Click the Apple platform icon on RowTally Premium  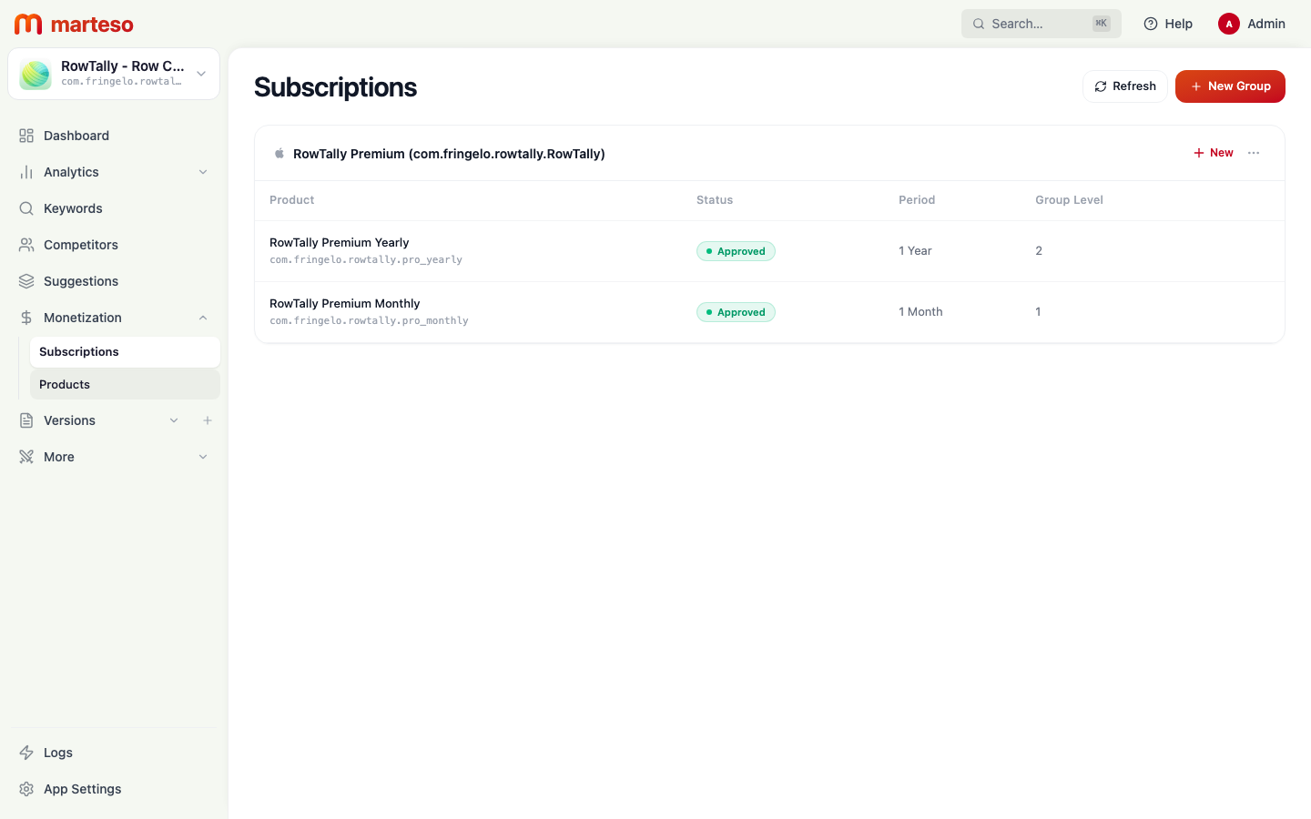pyautogui.click(x=279, y=153)
